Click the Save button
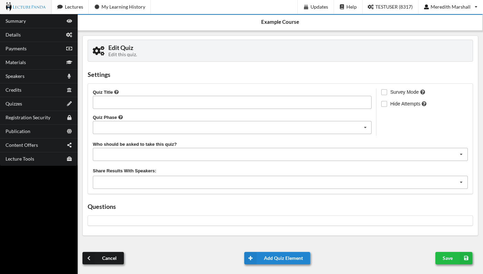 454,258
